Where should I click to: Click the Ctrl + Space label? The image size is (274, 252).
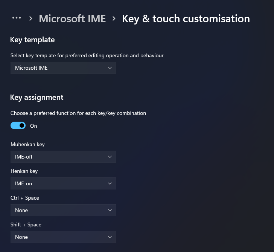(x=25, y=198)
